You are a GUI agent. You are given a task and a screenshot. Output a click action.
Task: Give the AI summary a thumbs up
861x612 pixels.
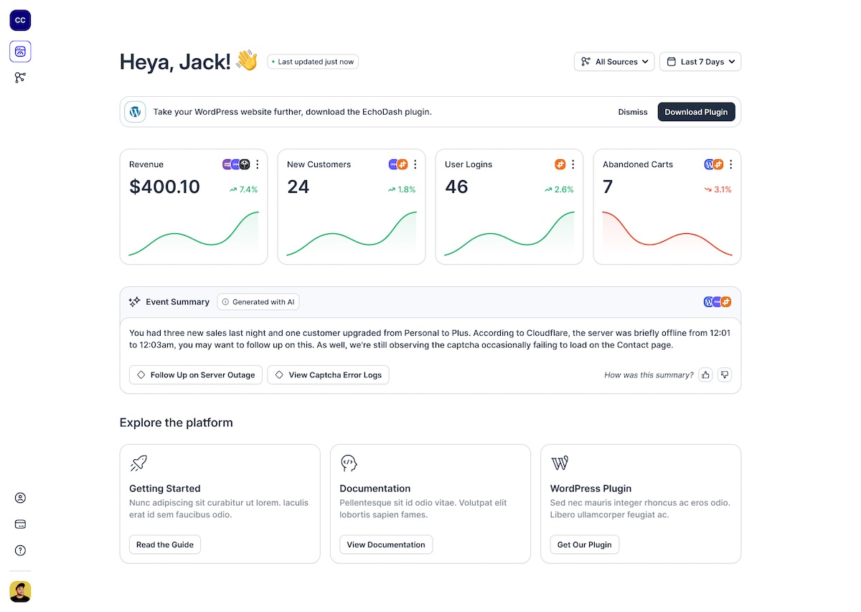[705, 375]
